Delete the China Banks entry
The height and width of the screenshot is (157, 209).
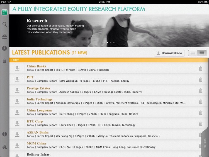(x=201, y=69)
